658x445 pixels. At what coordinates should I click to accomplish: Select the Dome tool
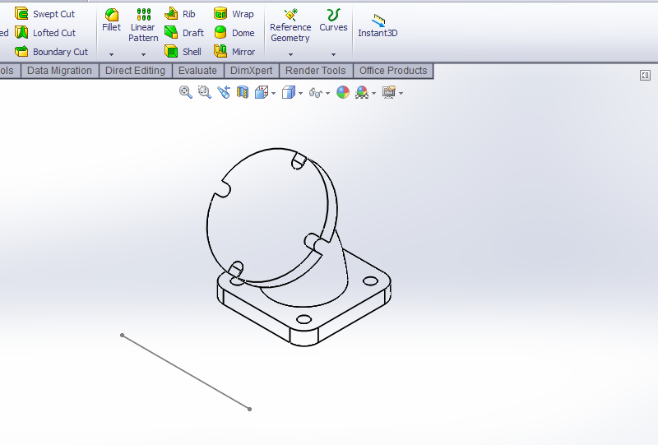[234, 33]
